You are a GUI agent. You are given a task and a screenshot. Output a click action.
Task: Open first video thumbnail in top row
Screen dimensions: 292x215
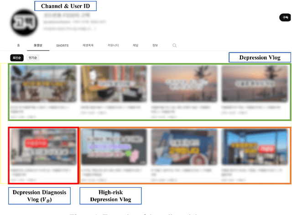tap(43, 84)
